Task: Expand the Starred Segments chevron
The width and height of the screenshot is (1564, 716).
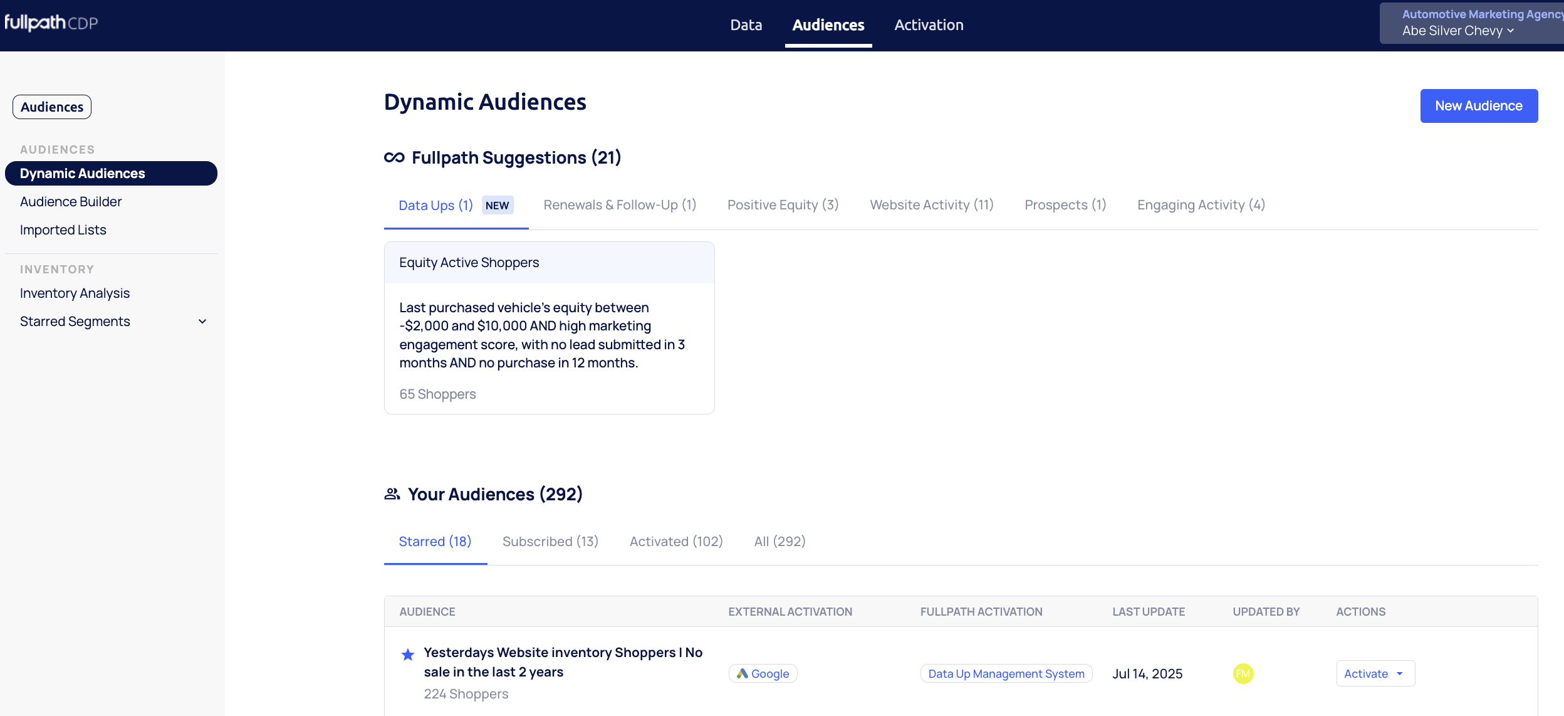Action: pos(202,322)
